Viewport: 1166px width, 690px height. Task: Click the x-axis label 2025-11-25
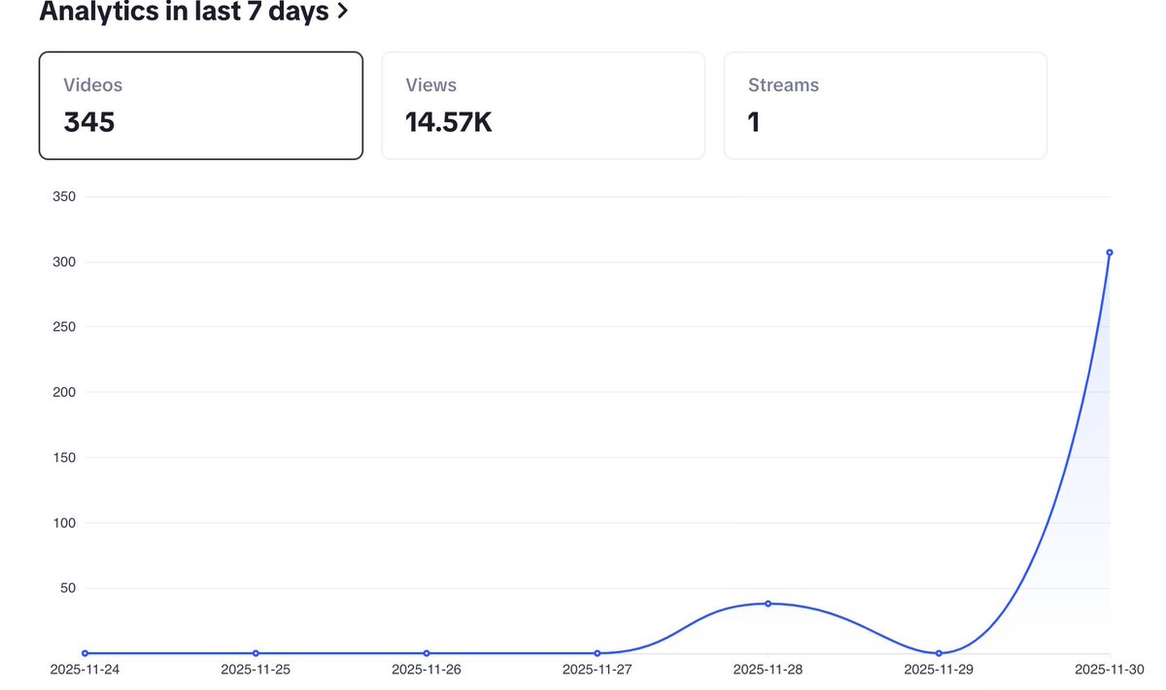256,670
